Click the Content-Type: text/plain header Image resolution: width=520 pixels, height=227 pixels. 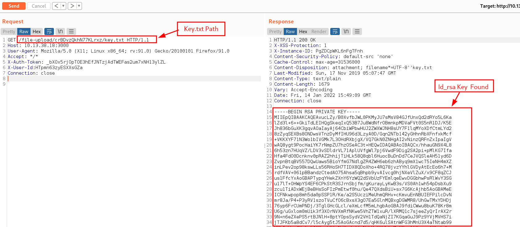307,79
